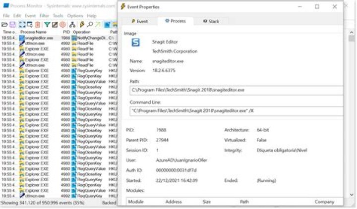
Task: Open the Edit menu
Action: pyautogui.click(x=17, y=16)
